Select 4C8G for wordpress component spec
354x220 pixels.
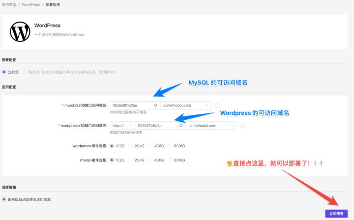(150, 146)
